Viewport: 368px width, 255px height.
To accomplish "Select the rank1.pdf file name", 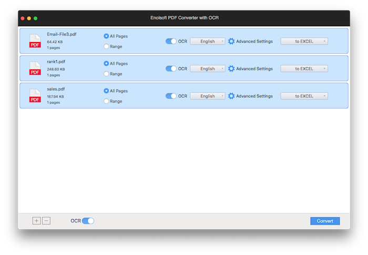I will point(56,62).
